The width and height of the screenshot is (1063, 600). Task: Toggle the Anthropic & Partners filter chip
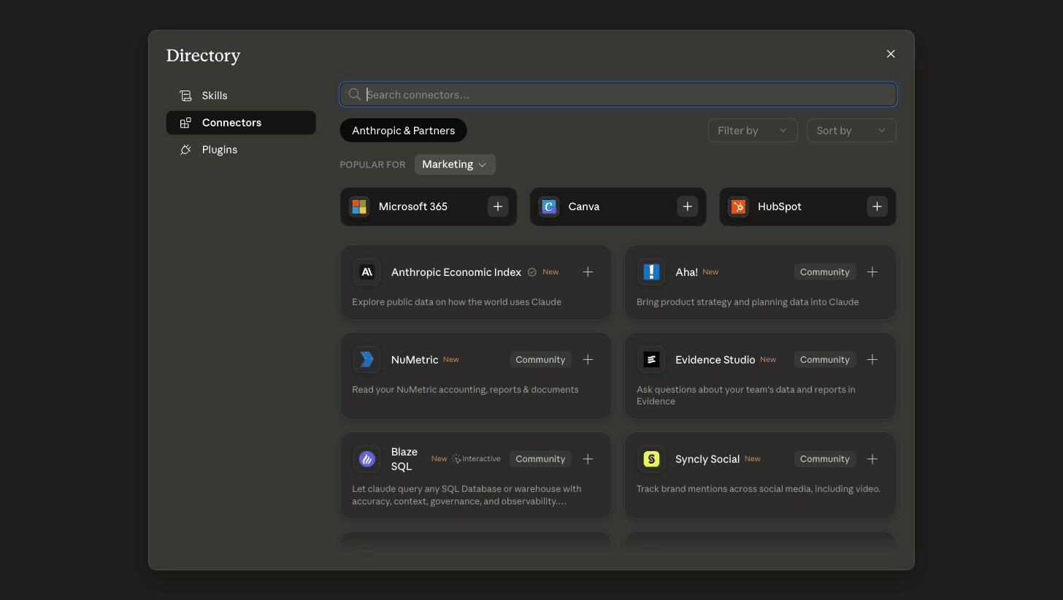pyautogui.click(x=403, y=131)
